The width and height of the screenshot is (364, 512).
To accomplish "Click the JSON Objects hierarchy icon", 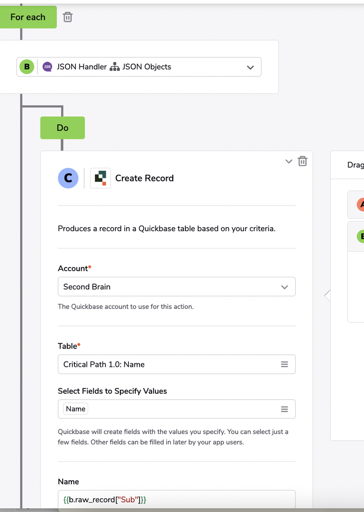I will coord(115,67).
